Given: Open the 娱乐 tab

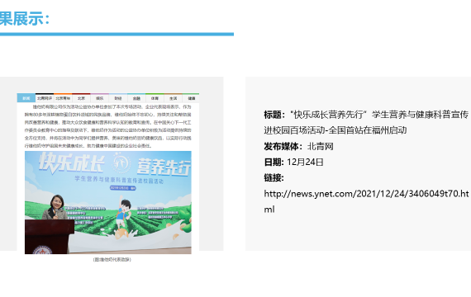Looking at the screenshot, I should 100,98.
